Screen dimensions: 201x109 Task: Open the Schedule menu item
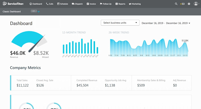pyautogui.click(x=63, y=4)
